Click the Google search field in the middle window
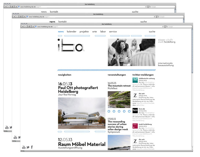The height and width of the screenshot is (157, 200). coord(170,17)
